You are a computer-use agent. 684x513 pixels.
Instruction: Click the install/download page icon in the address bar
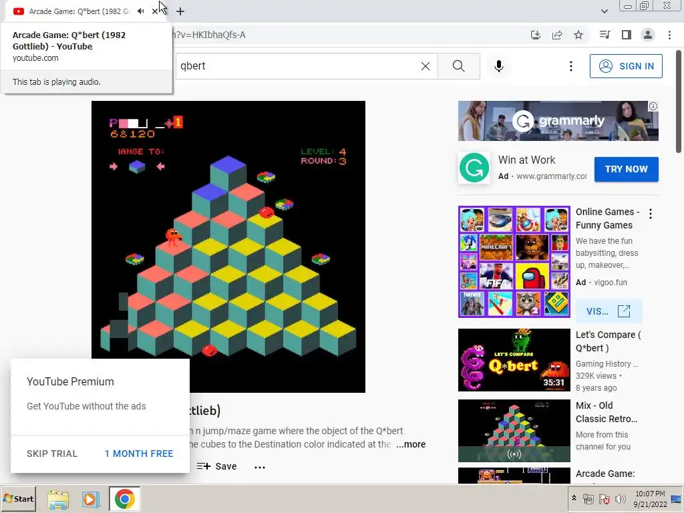pyautogui.click(x=536, y=35)
